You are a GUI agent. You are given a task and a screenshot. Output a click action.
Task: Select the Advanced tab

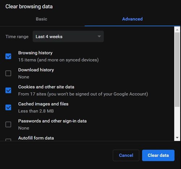pyautogui.click(x=132, y=19)
